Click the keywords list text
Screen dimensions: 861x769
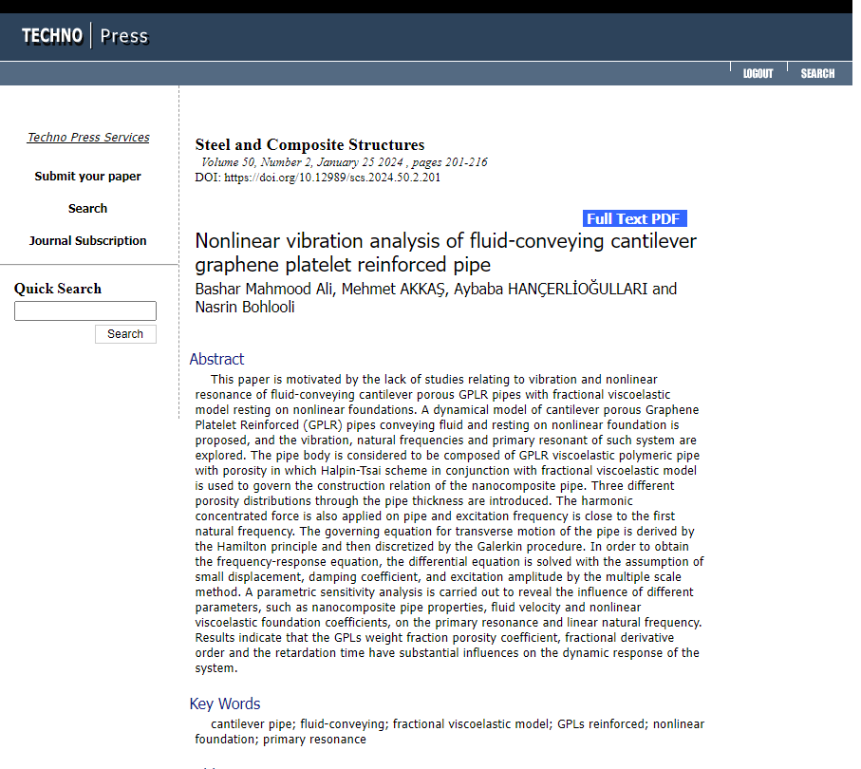449,732
